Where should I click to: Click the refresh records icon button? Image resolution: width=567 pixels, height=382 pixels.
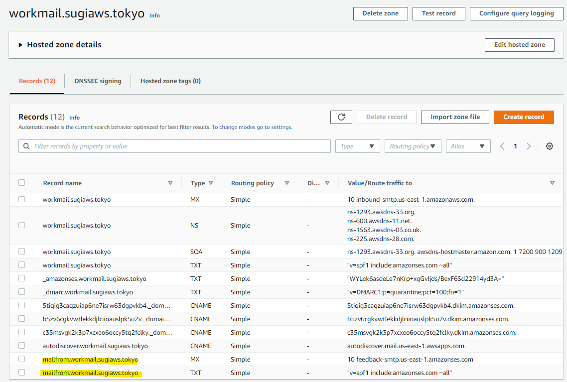pyautogui.click(x=341, y=117)
